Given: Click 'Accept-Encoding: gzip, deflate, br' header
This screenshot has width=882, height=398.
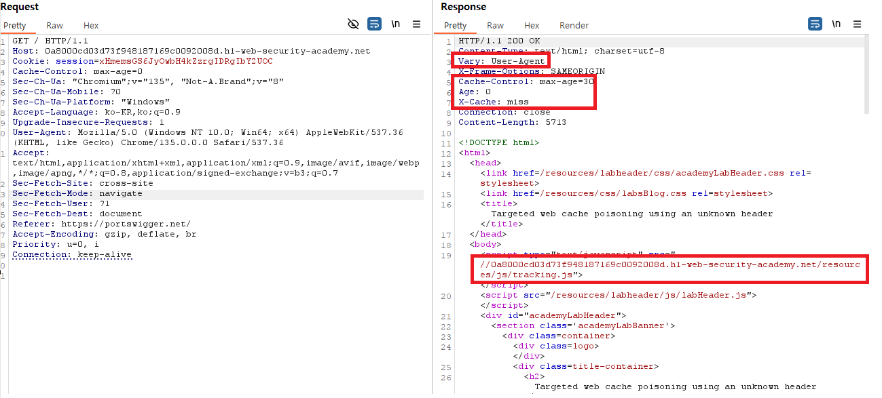Looking at the screenshot, I should click(105, 234).
